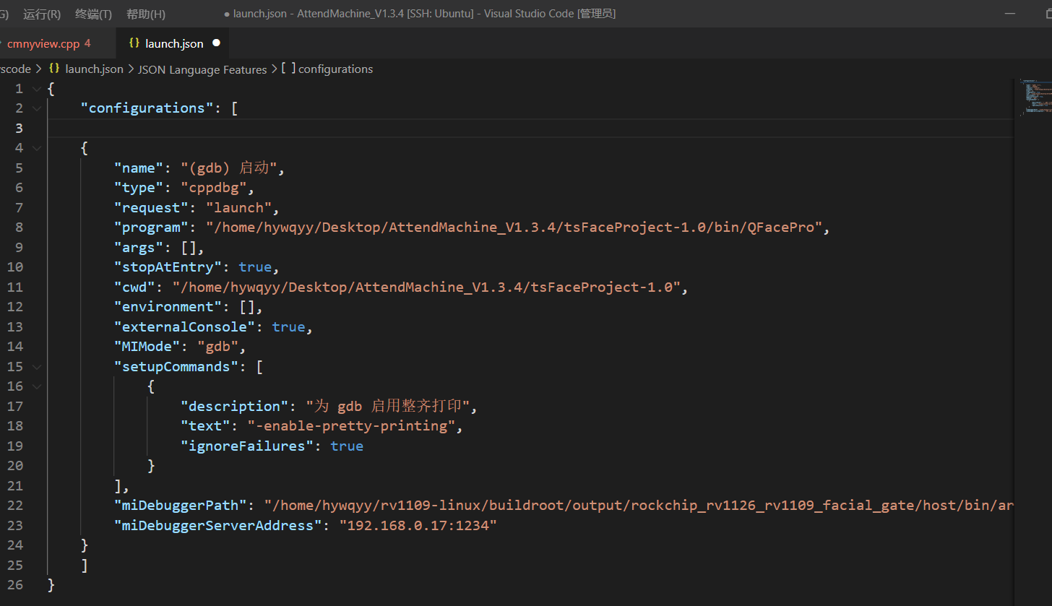Click line number 12 in the gutter
1052x606 pixels.
pyautogui.click(x=16, y=307)
